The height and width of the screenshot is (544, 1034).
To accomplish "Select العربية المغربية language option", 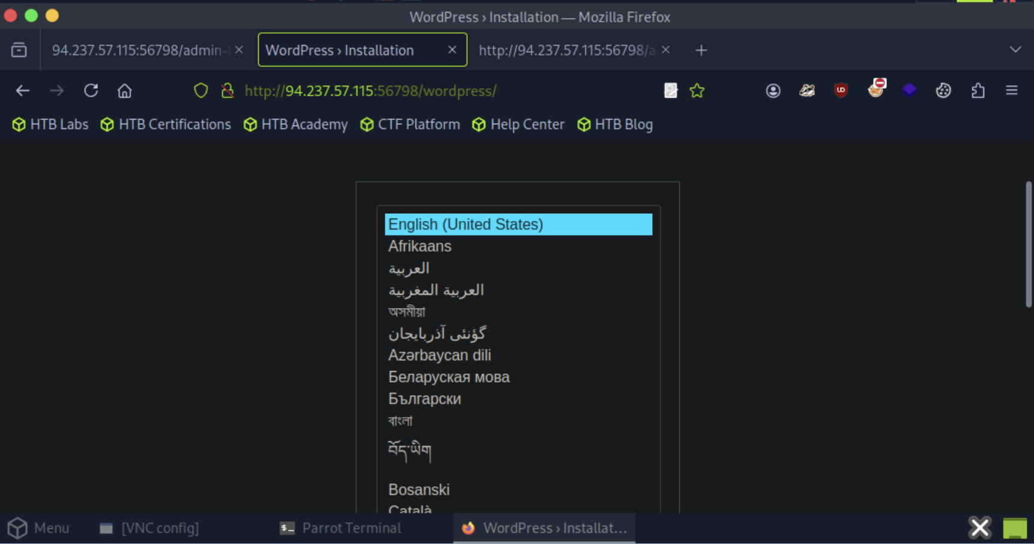I will (x=518, y=290).
